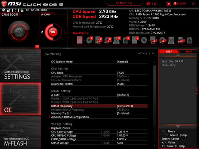Select the UEFI CD/DVD boot device icon
This screenshot has height=149, width=199.
point(90,40)
